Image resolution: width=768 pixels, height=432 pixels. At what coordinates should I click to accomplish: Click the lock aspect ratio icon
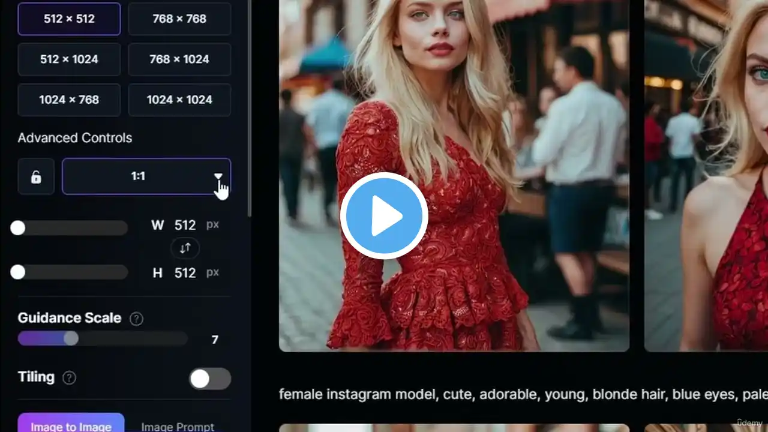click(x=36, y=176)
